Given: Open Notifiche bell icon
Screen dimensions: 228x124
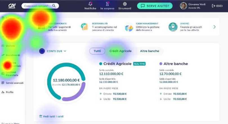Looking at the screenshot, I should (90, 4).
